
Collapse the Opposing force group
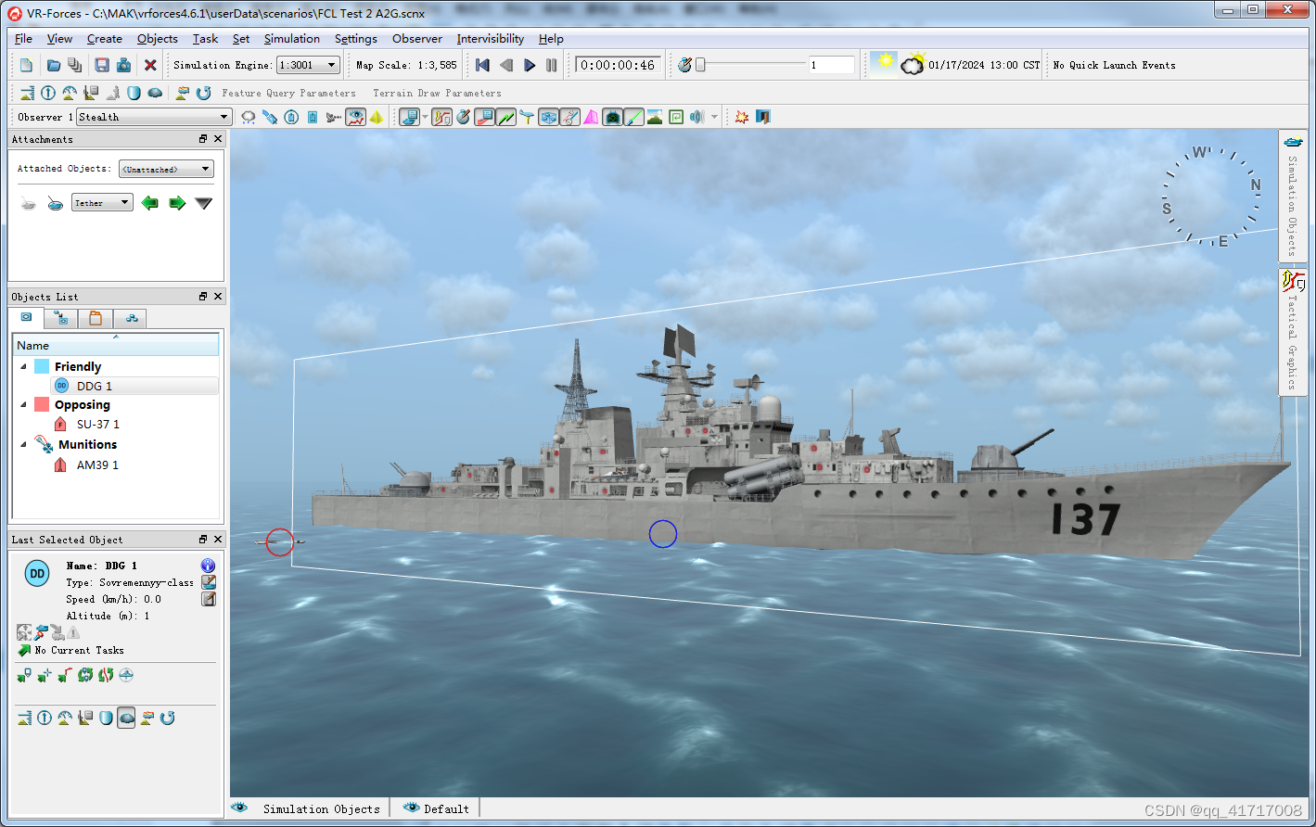tap(24, 404)
